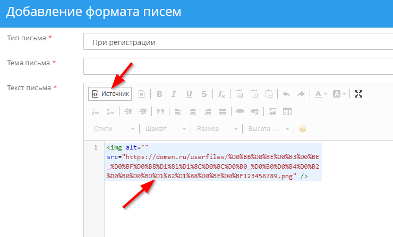
Task: Expand the Шрифт font dropdown
Action: click(165, 129)
